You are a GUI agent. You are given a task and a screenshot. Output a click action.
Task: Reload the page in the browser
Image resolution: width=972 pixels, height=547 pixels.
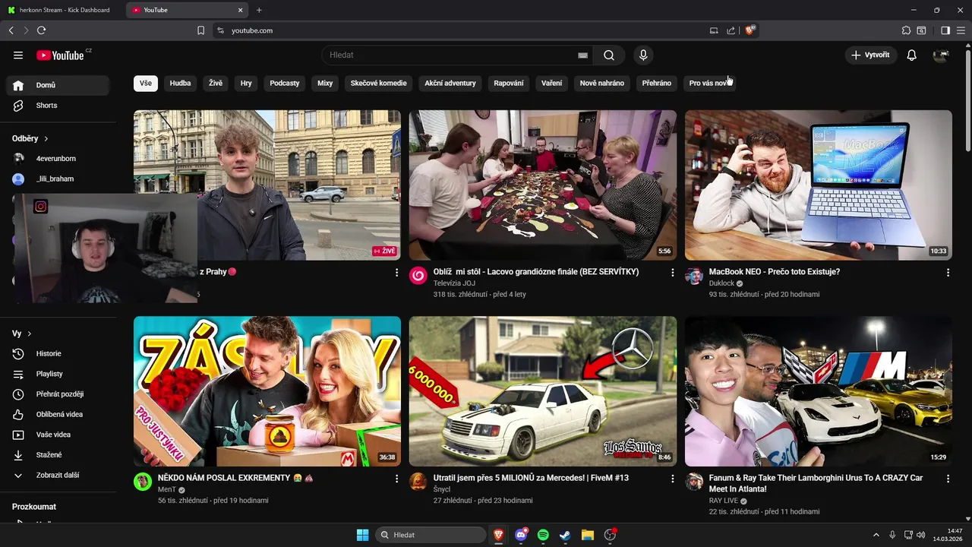click(x=41, y=30)
